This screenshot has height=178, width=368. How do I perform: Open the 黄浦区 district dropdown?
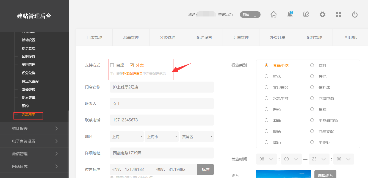[197, 137]
